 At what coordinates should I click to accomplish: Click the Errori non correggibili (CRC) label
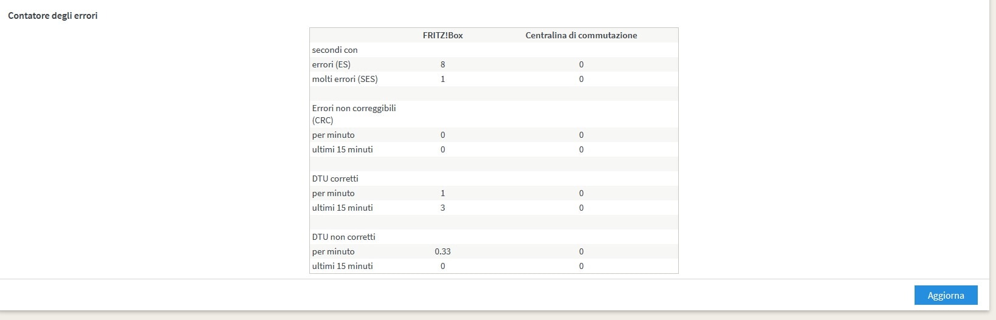click(354, 114)
